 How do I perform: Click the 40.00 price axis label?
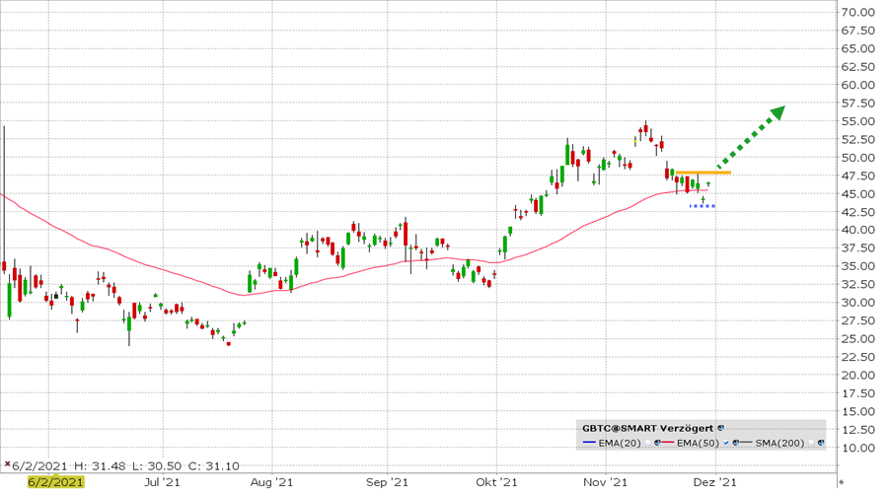point(858,230)
